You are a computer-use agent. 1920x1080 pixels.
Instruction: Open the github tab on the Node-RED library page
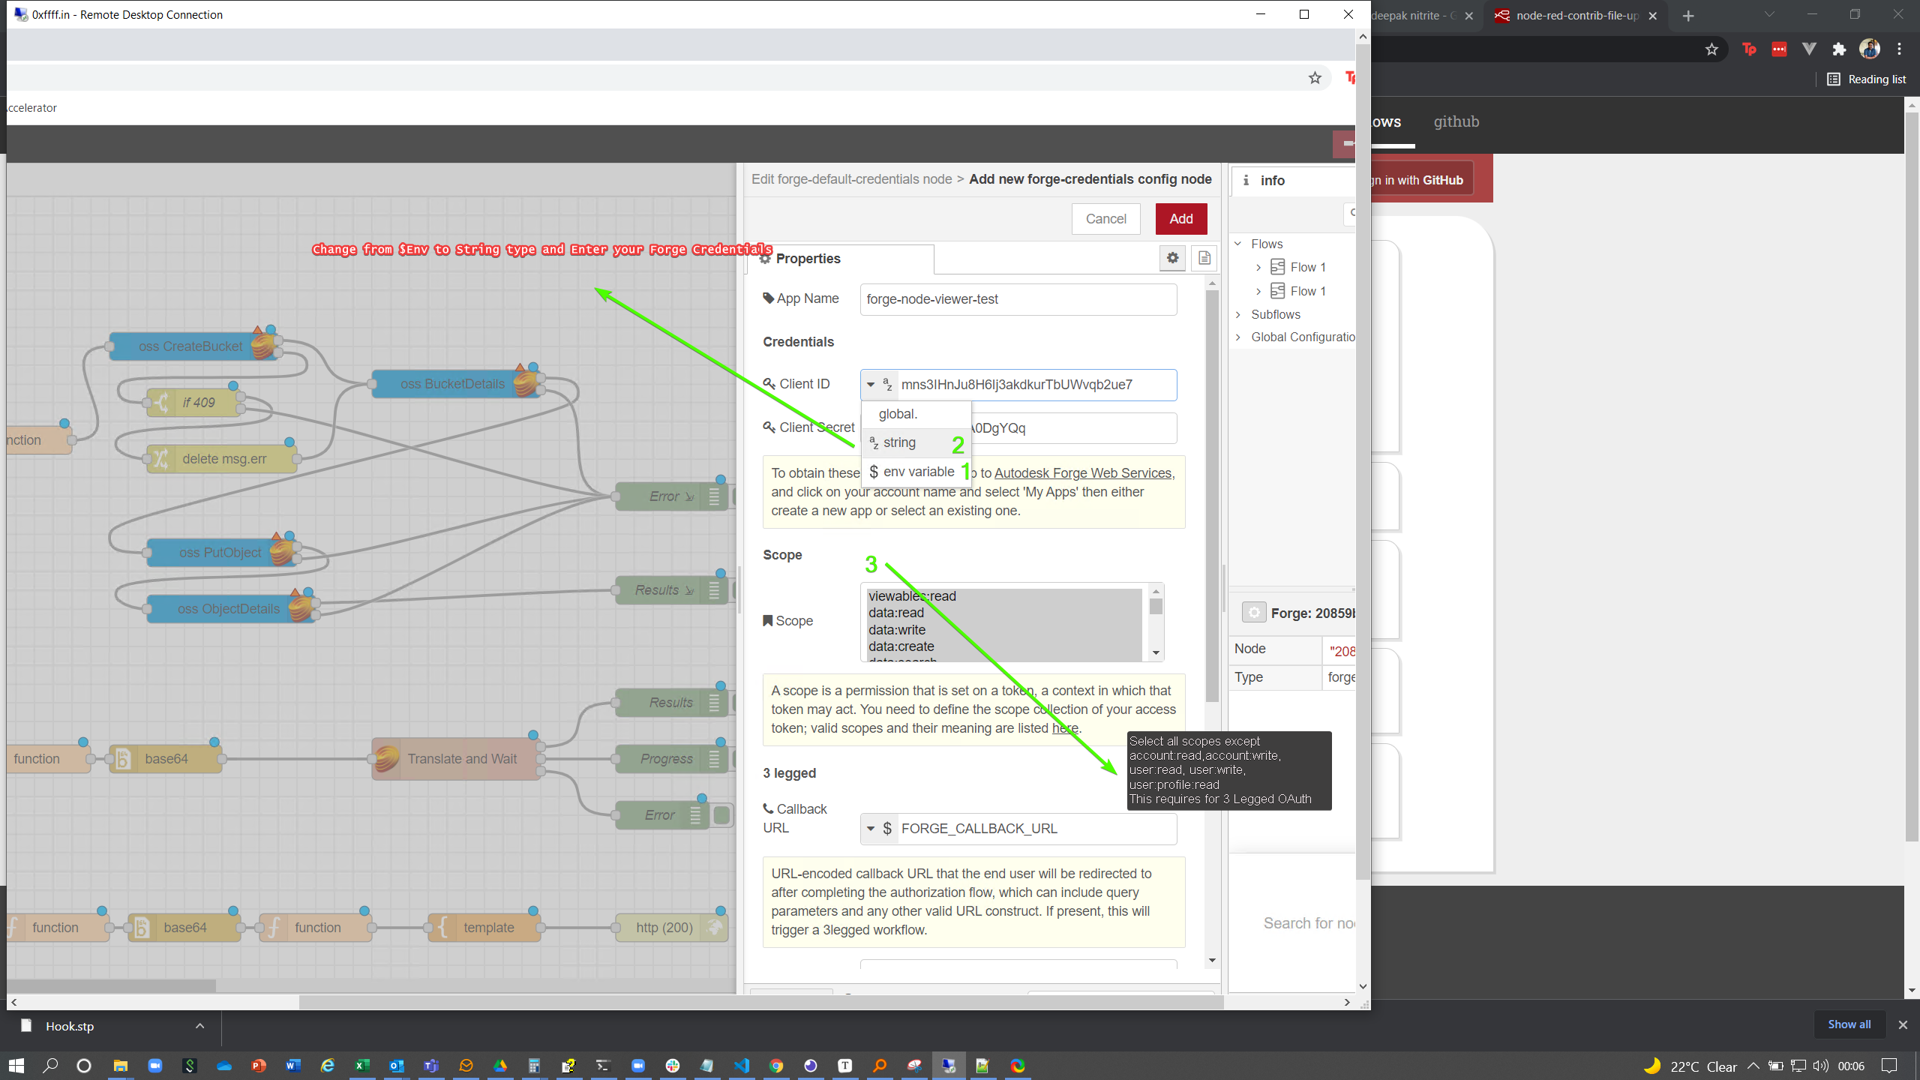point(1456,121)
